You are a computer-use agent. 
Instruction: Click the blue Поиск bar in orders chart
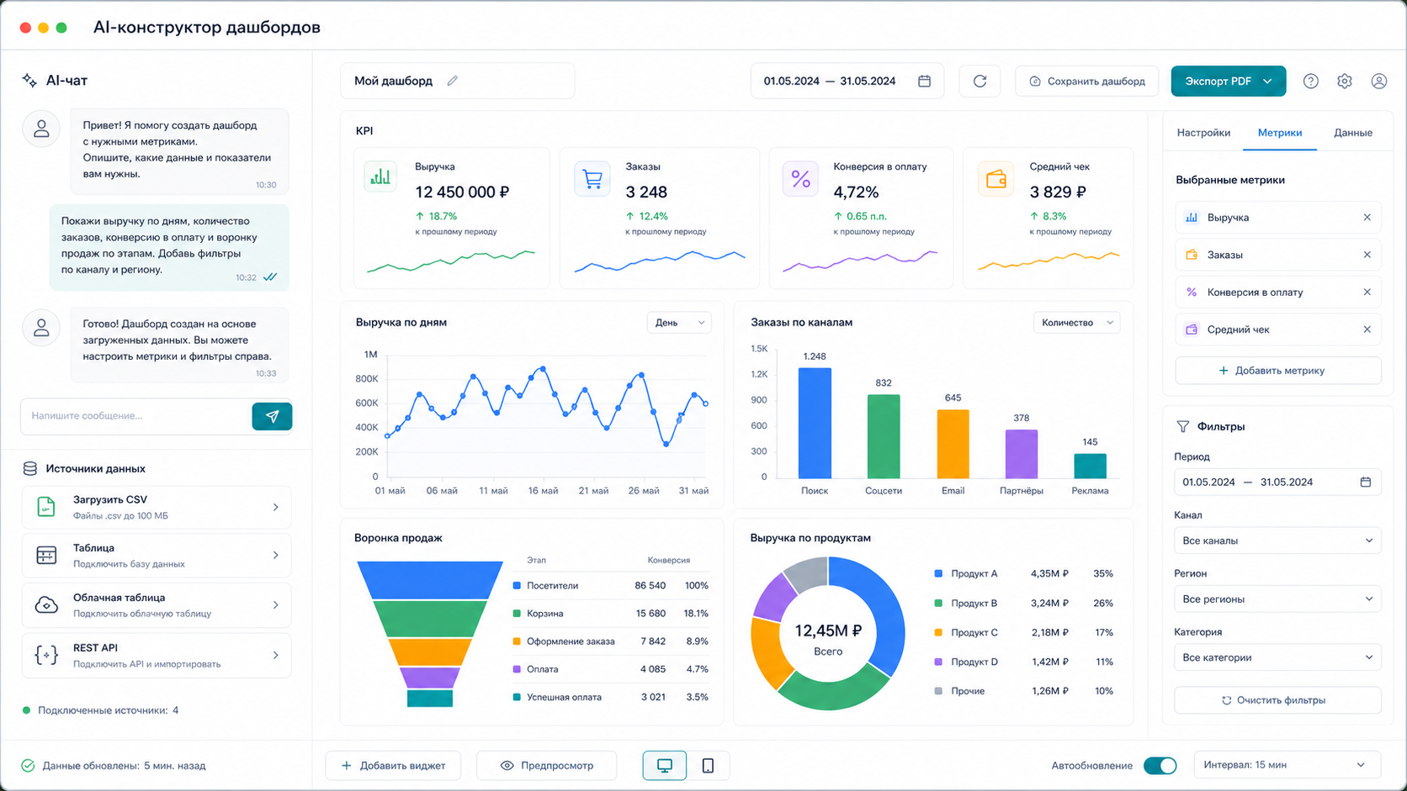[815, 423]
